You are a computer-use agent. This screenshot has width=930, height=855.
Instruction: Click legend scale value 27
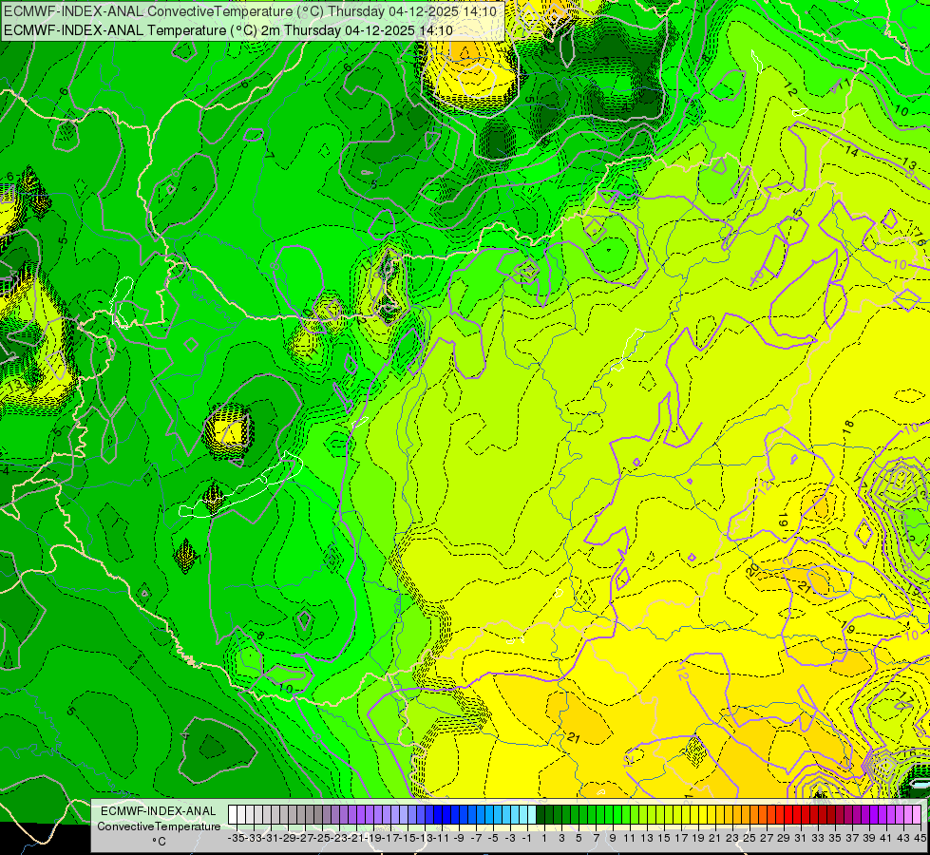click(767, 838)
